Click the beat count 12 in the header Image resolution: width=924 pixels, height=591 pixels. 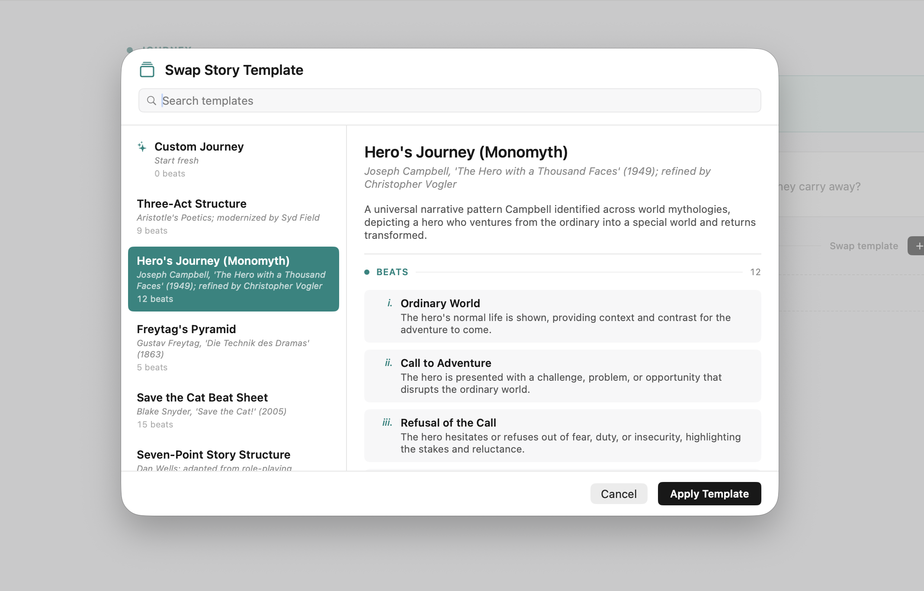coord(755,272)
